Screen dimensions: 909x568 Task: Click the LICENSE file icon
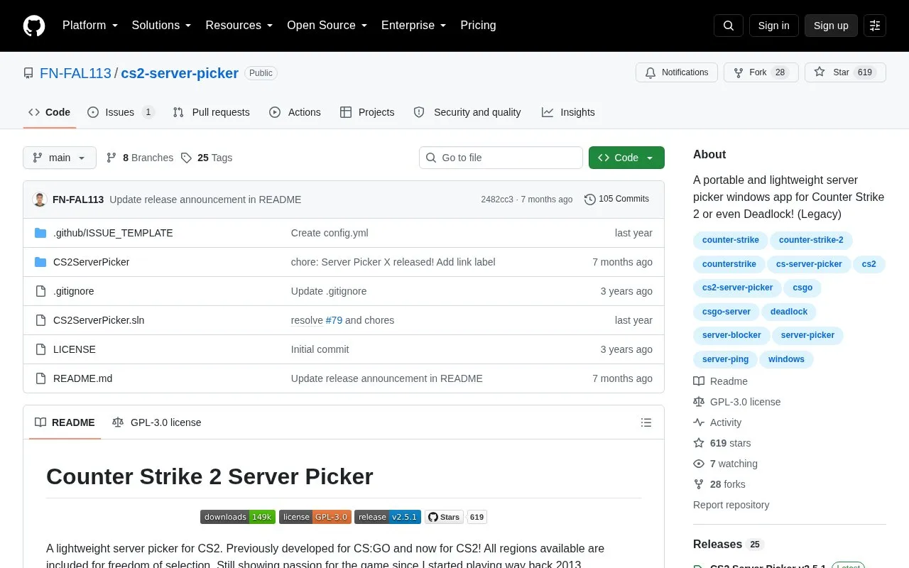pyautogui.click(x=40, y=349)
